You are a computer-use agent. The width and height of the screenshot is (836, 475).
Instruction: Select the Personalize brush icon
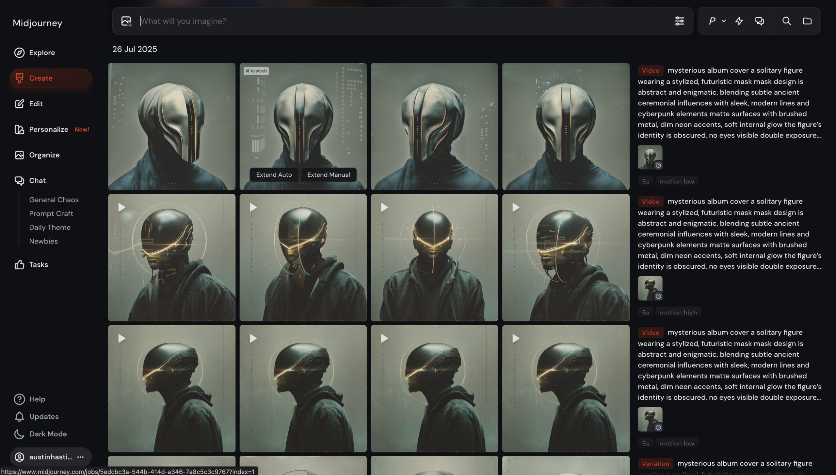[19, 129]
